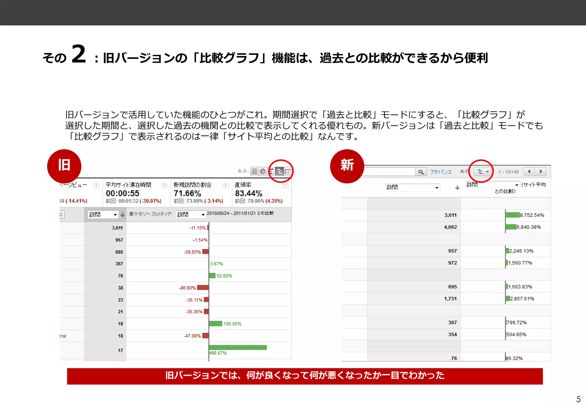Go to previous page of results

pyautogui.click(x=529, y=172)
